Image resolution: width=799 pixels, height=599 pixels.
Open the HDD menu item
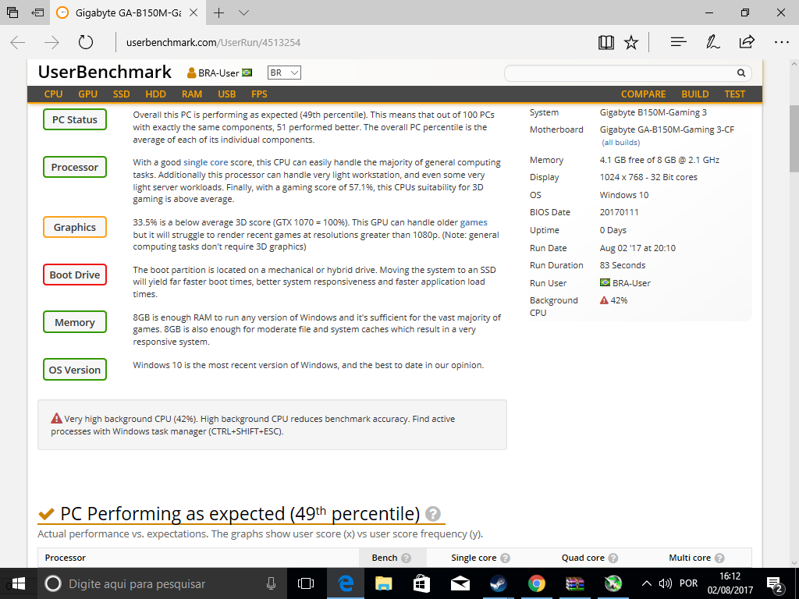[x=155, y=94]
